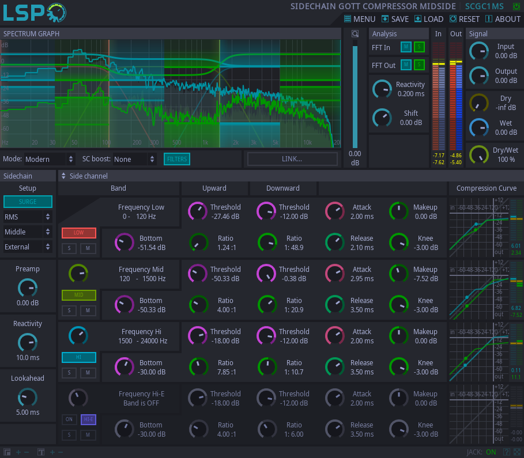This screenshot has height=458, width=524.
Task: Click the Low band Makeup knob
Action: (x=399, y=211)
